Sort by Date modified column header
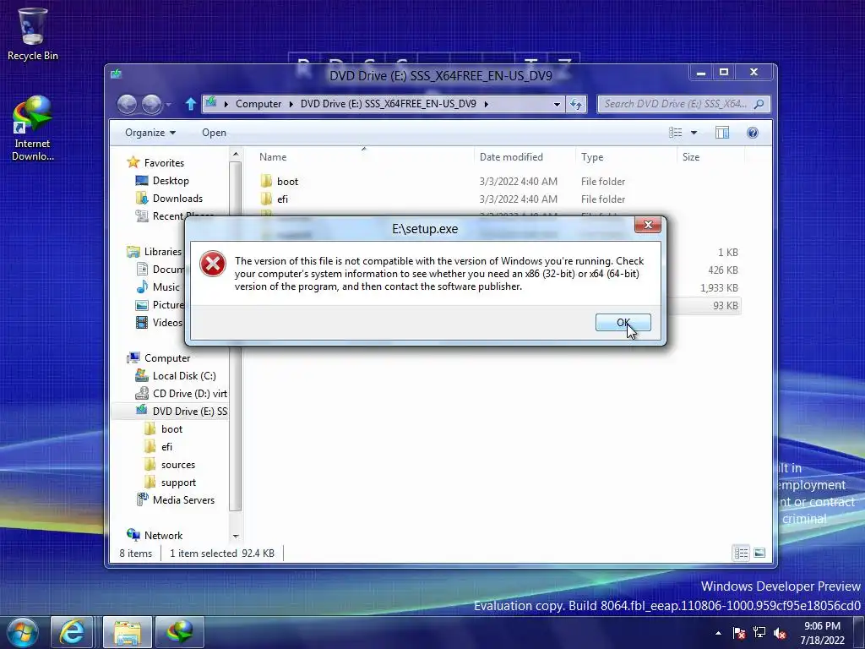The height and width of the screenshot is (649, 865). [525, 156]
